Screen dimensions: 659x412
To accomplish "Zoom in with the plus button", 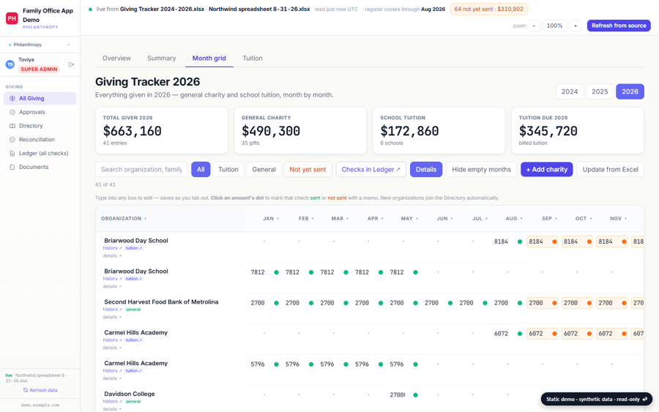I will tap(576, 26).
